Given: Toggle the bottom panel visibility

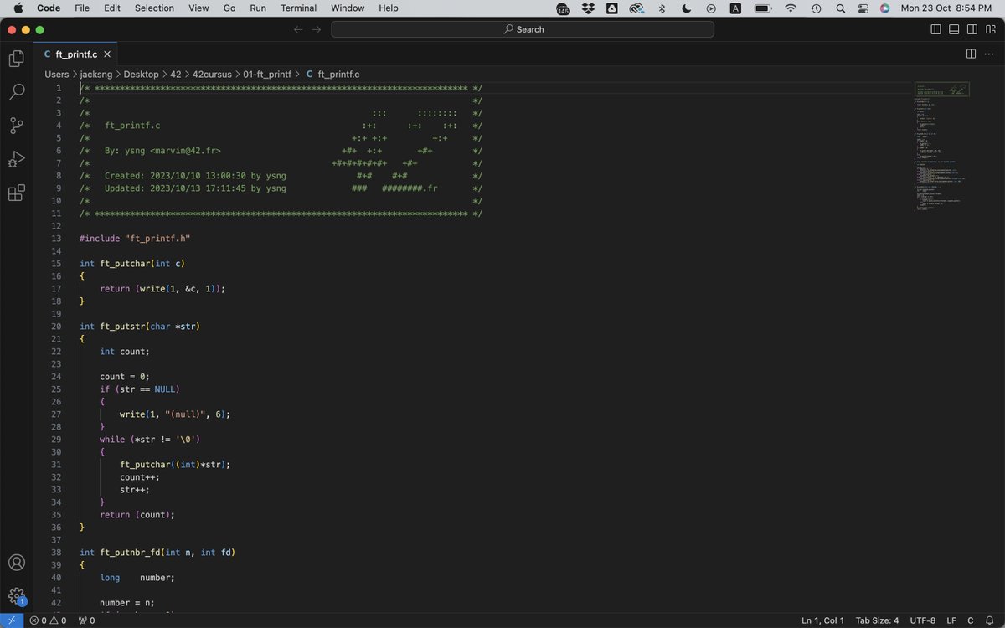Looking at the screenshot, I should (954, 29).
